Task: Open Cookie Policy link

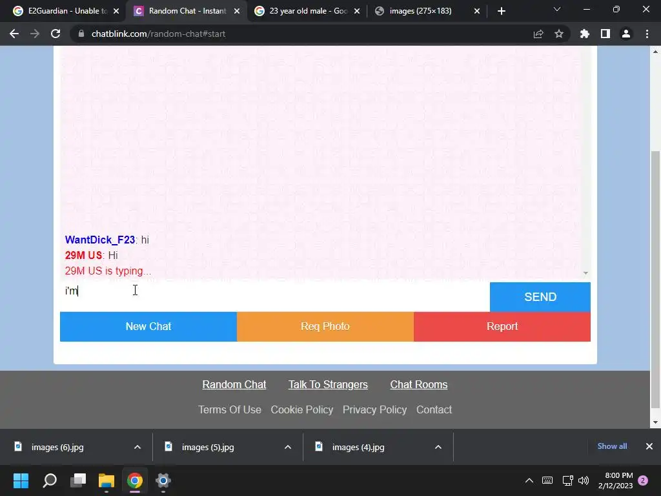Action: (x=302, y=409)
